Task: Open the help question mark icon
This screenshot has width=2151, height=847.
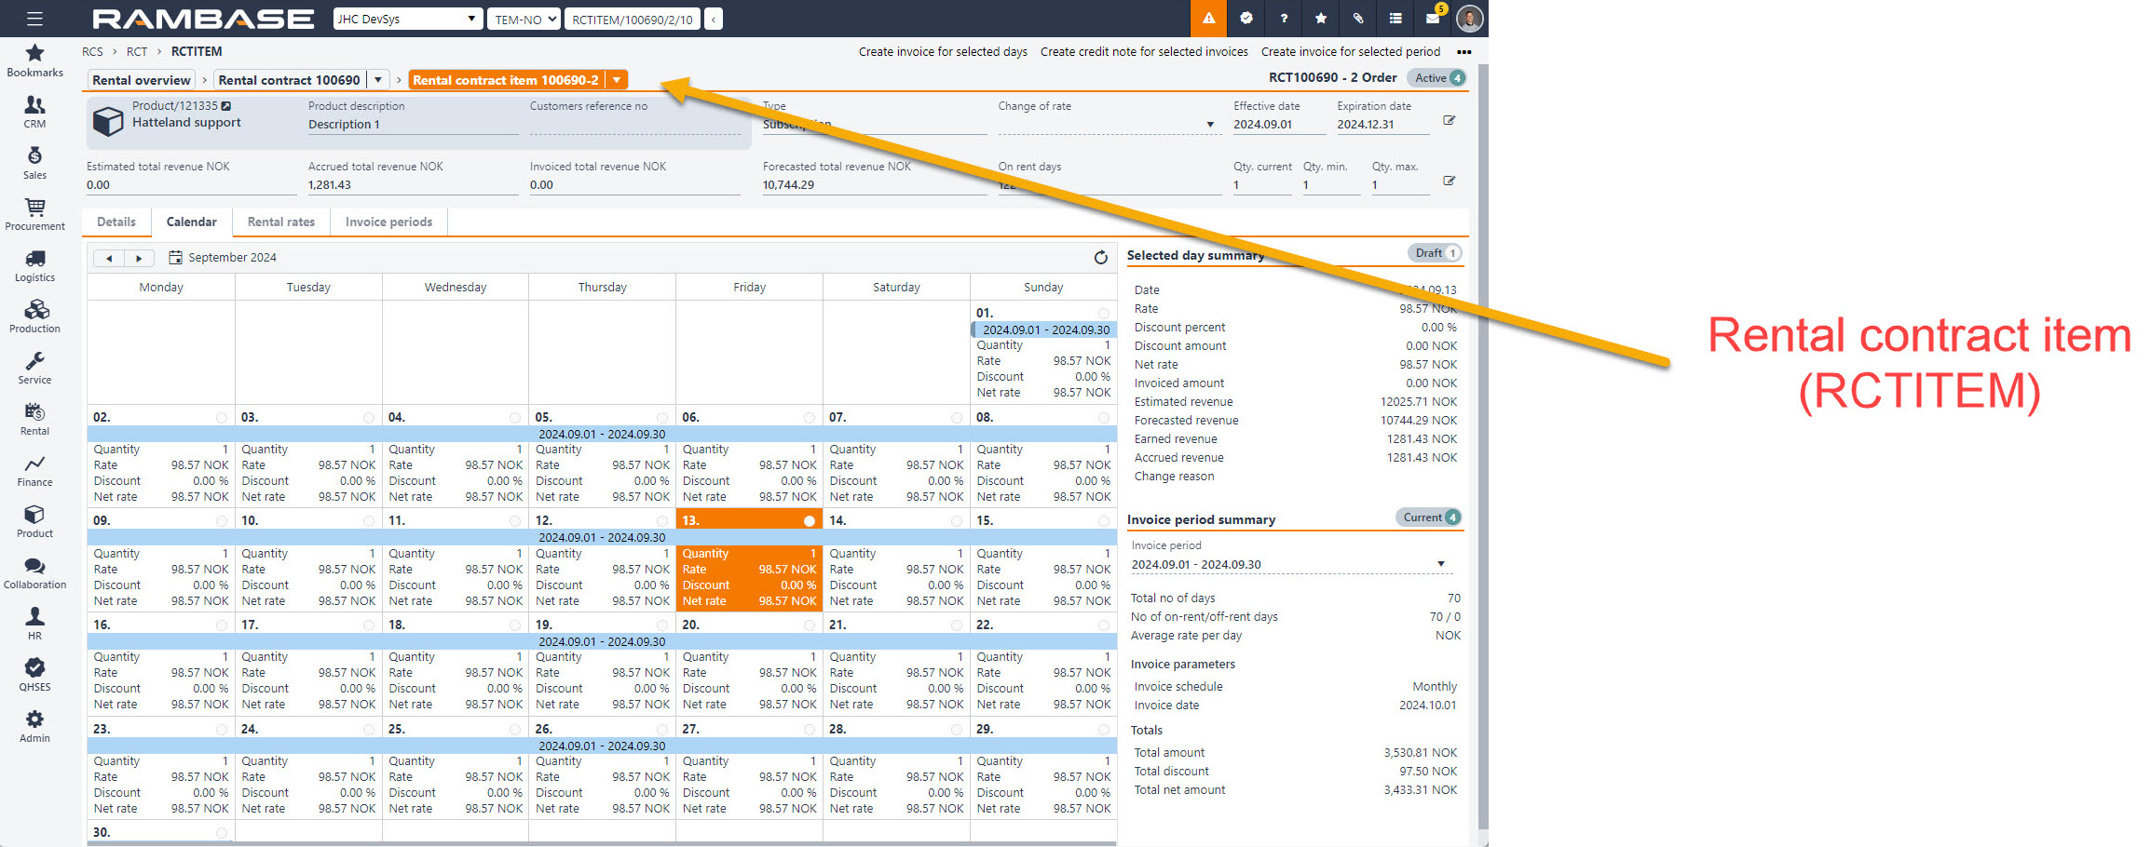Action: coord(1284,19)
